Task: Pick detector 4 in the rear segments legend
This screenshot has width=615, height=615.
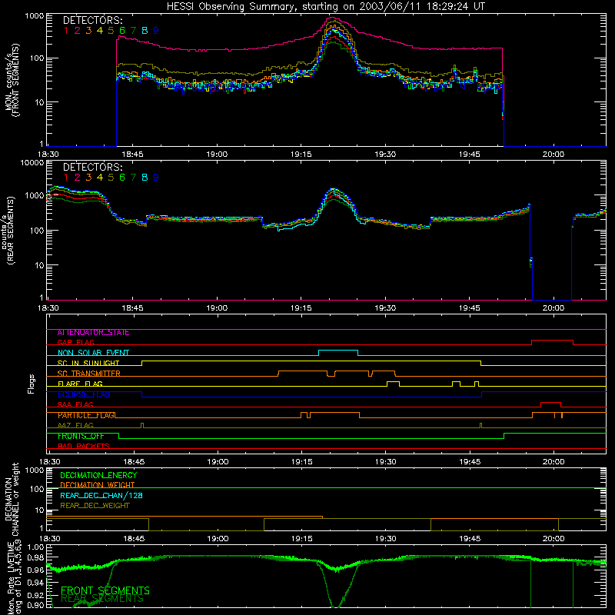Action: pyautogui.click(x=100, y=178)
